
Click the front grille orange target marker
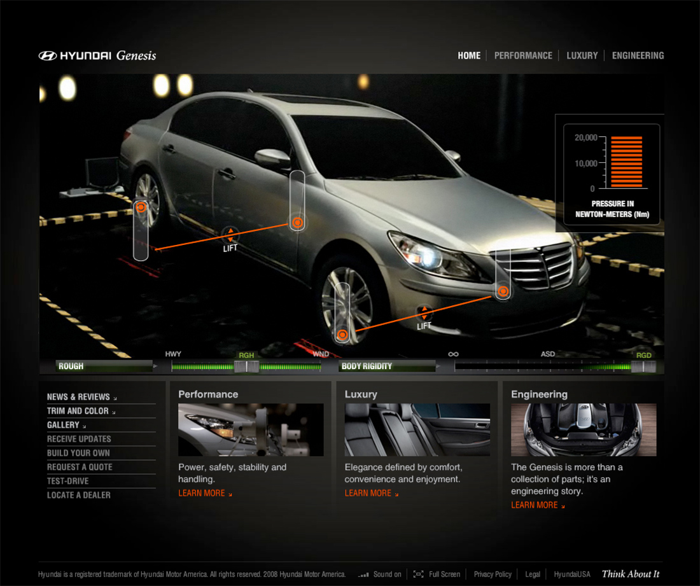(503, 291)
